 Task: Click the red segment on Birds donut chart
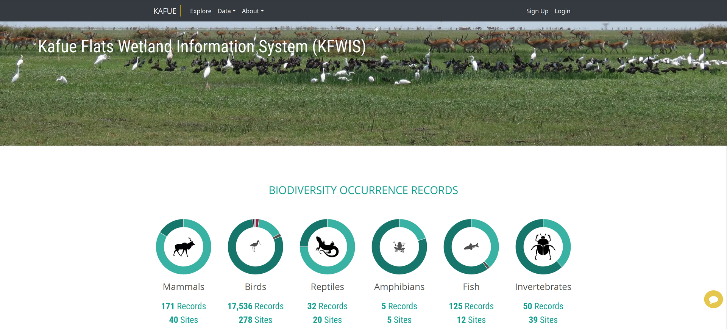256,223
